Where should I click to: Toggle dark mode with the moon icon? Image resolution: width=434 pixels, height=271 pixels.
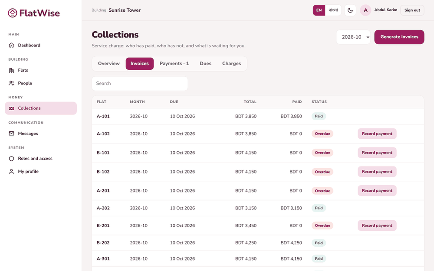click(350, 10)
